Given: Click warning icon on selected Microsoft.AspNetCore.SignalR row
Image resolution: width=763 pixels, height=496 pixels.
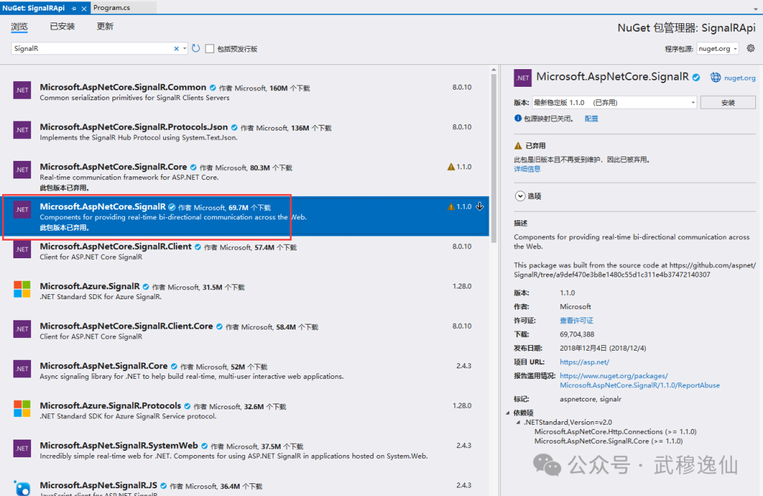Looking at the screenshot, I should click(451, 207).
